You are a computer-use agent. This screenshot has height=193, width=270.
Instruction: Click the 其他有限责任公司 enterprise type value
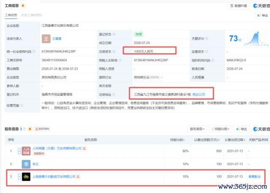coord(54,77)
